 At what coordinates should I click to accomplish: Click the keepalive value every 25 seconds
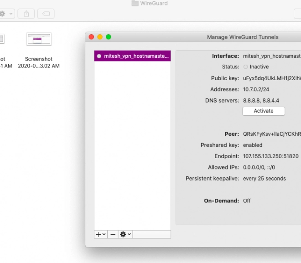point(265,178)
